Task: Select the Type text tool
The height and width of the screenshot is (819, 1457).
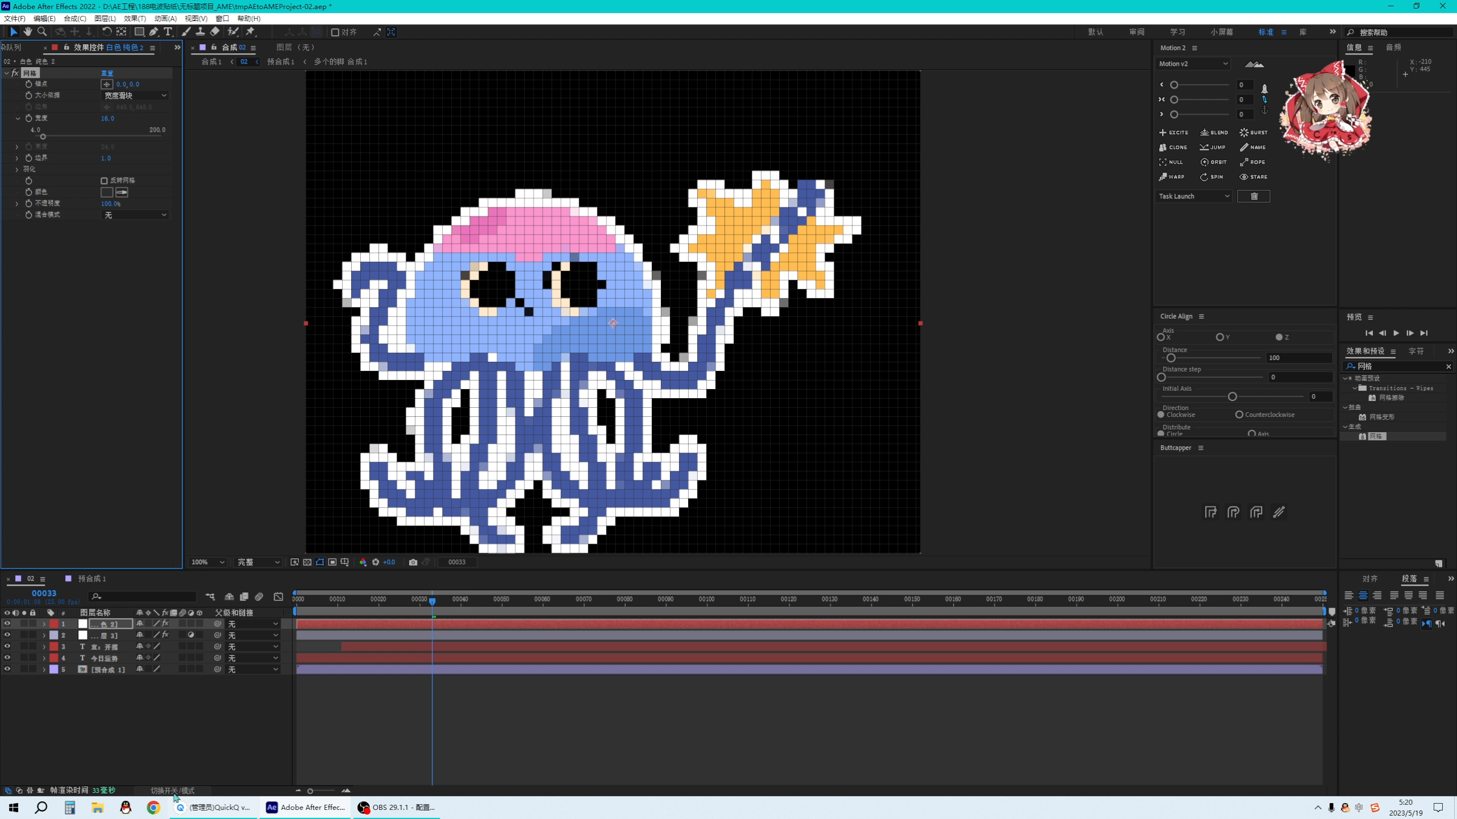Action: click(168, 32)
